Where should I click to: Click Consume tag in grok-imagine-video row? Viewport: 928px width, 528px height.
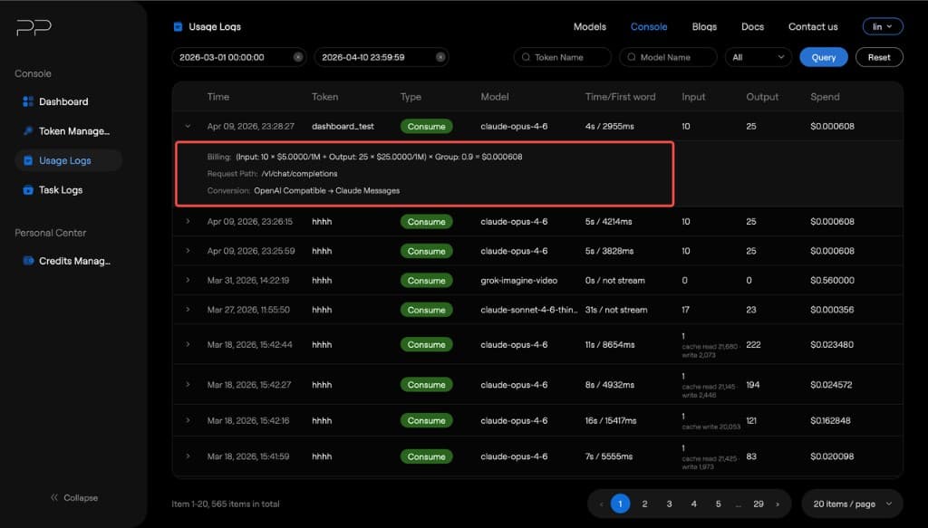pyautogui.click(x=426, y=281)
